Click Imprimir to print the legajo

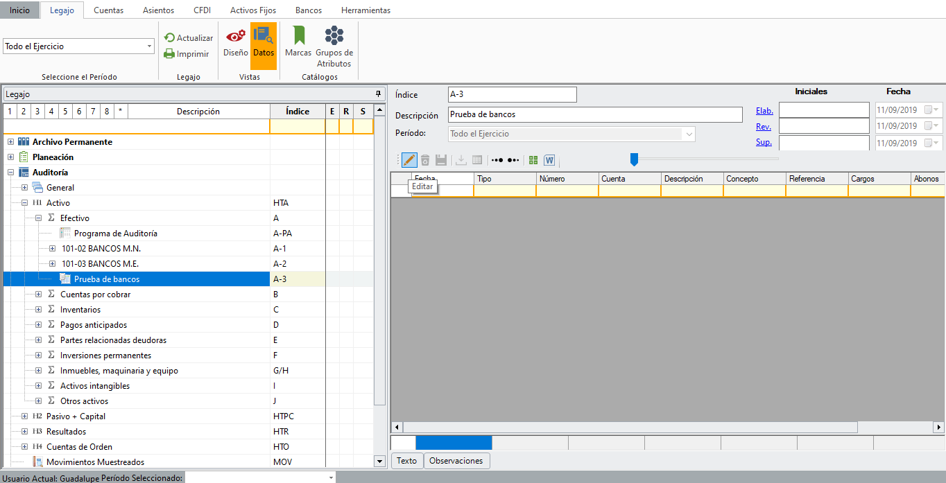[186, 54]
